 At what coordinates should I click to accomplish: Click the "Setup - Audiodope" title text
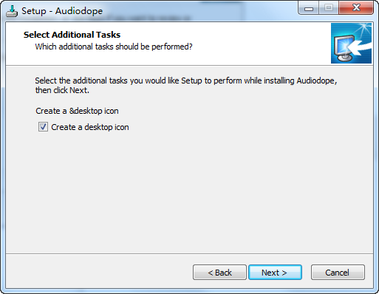[x=62, y=11]
